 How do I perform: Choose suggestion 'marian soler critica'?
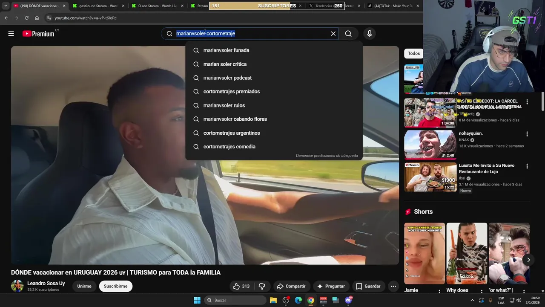point(274,64)
